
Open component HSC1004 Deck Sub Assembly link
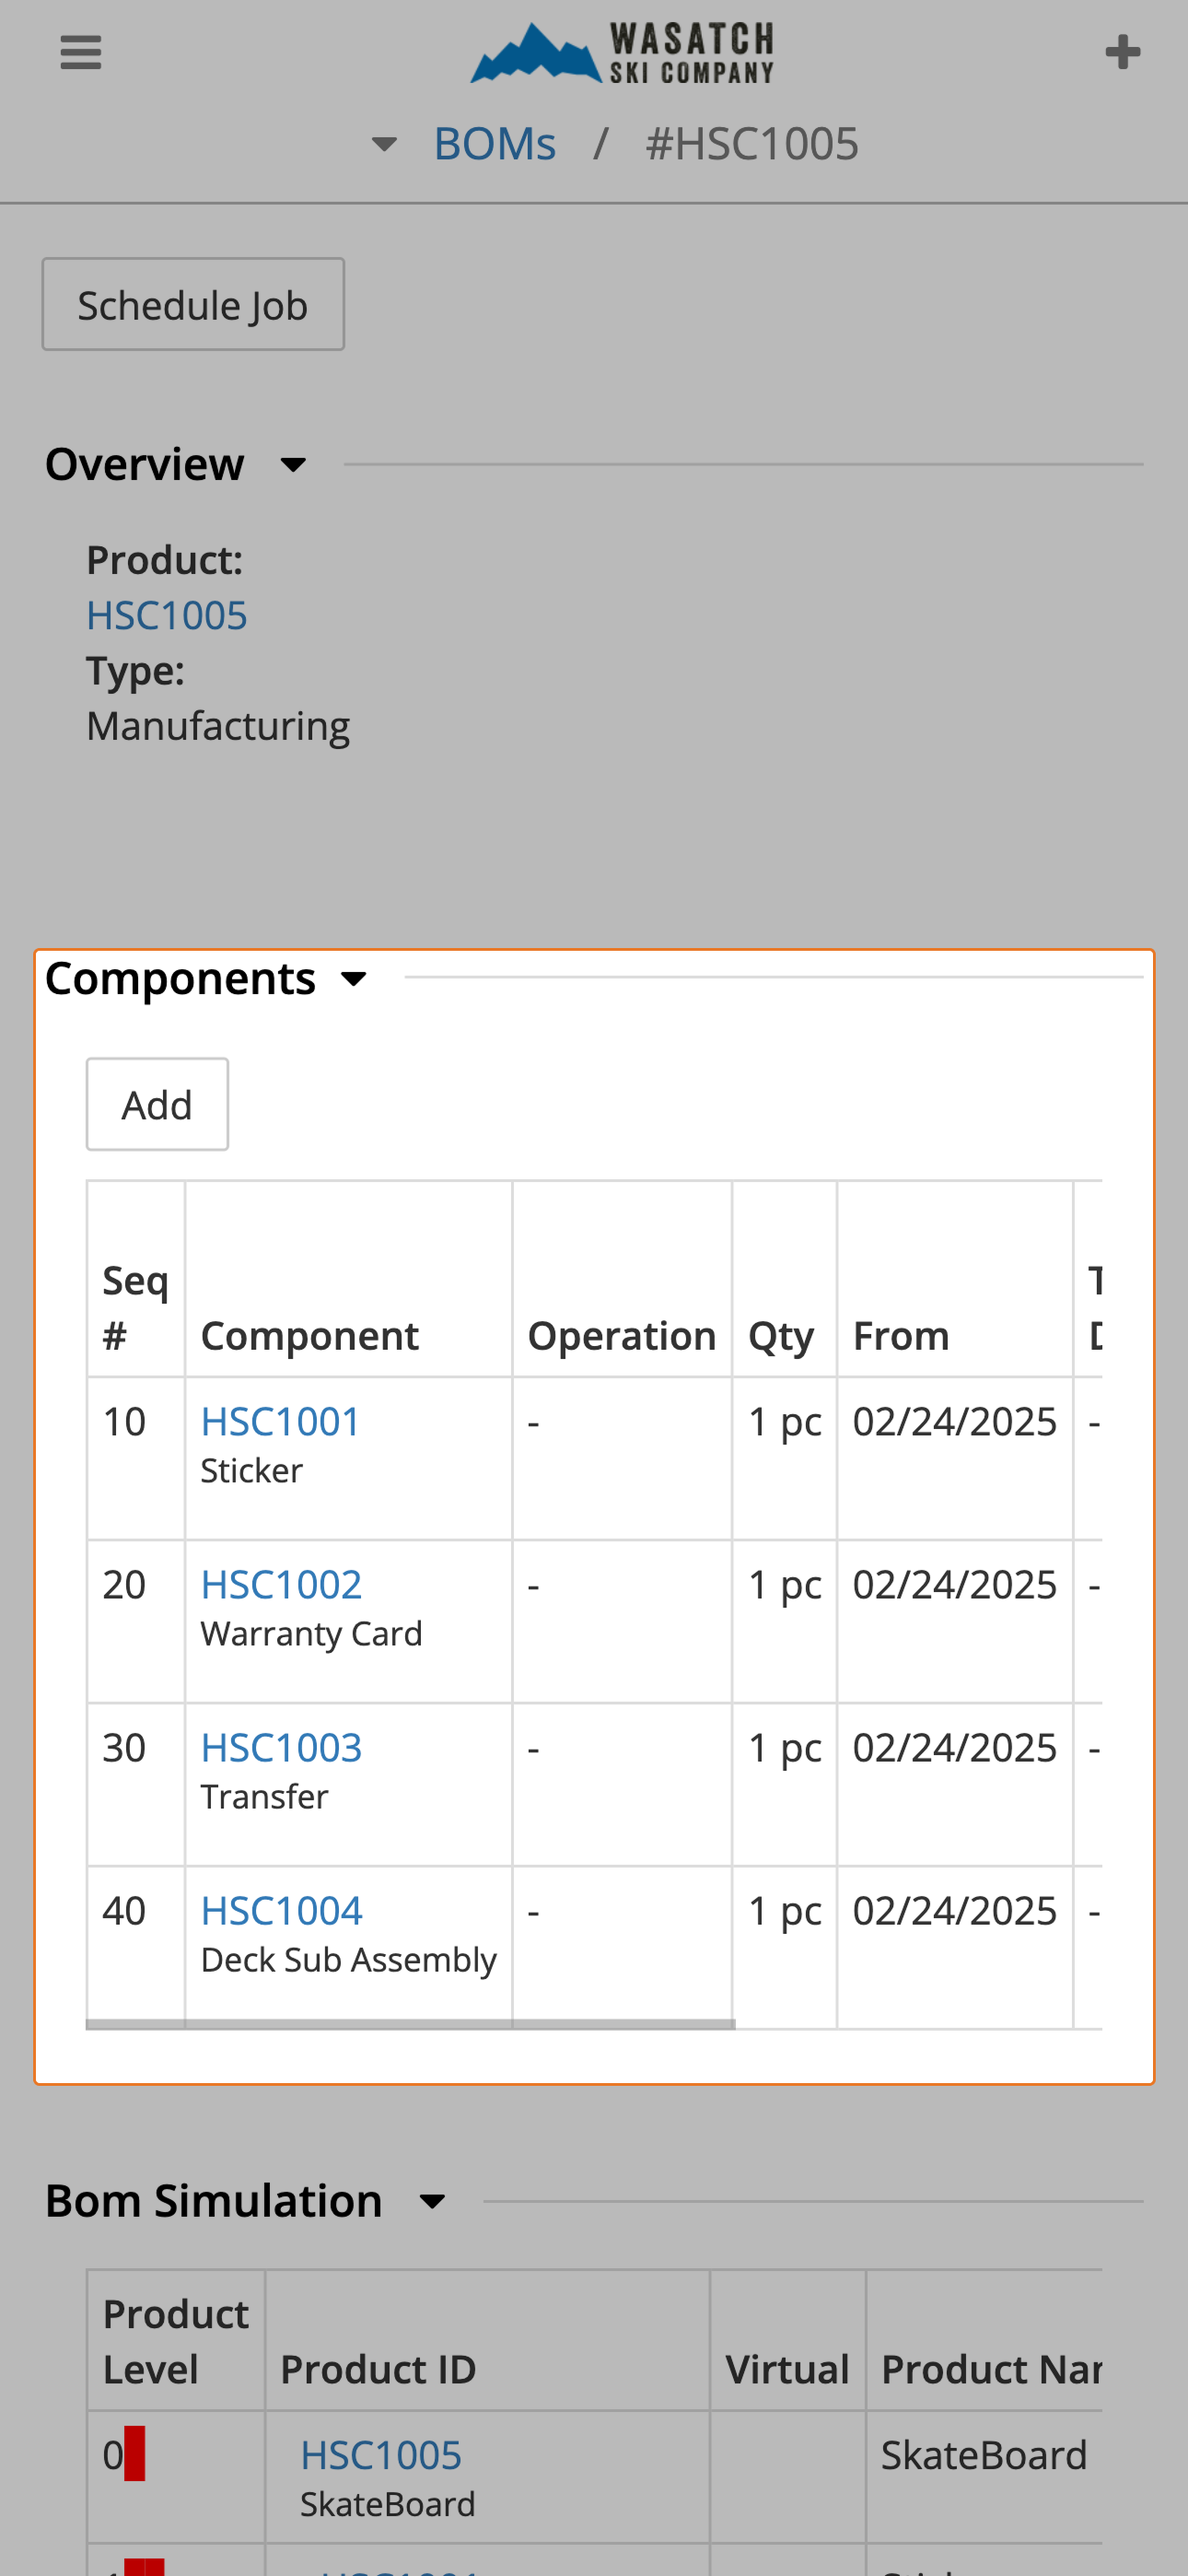point(281,1910)
